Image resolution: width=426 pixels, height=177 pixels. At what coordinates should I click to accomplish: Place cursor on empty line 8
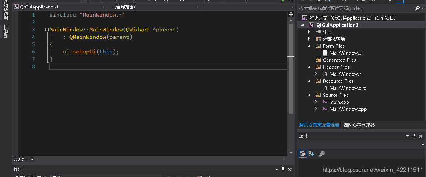pos(168,66)
